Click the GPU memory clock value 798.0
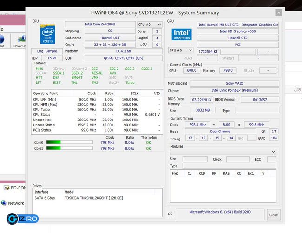 pos(228,70)
